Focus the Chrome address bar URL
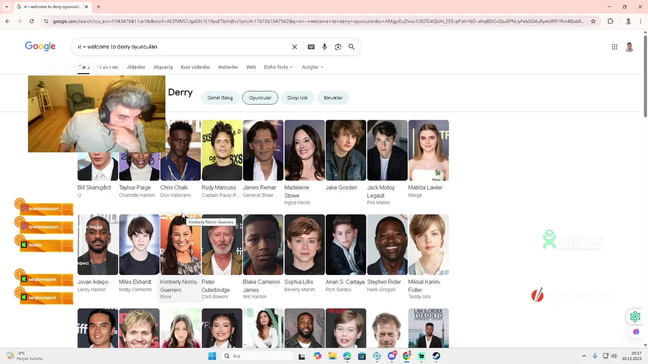 pos(318,21)
